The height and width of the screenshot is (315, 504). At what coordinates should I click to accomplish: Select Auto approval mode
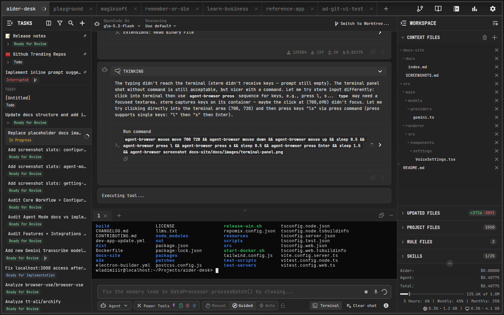267,306
